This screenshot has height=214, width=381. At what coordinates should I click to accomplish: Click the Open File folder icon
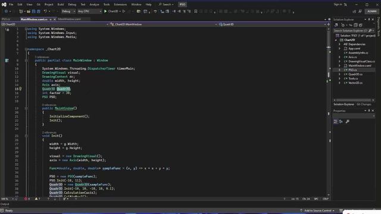[x=29, y=11]
